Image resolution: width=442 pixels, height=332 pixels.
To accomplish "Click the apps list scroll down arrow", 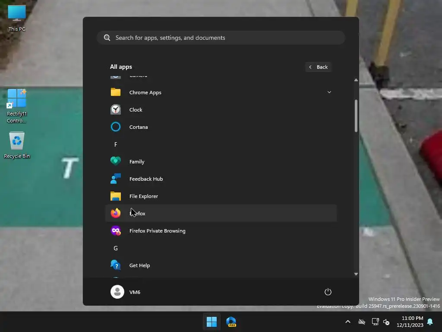I will coord(356,274).
